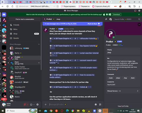
Task: Open unboxyng direct message
Action: pos(25,48)
